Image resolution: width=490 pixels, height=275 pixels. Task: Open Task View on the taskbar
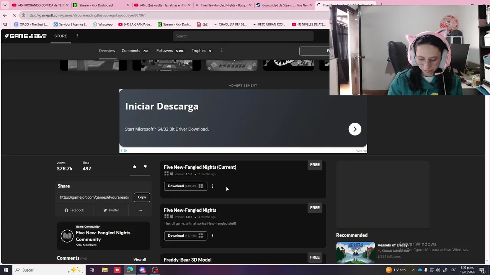(x=92, y=270)
